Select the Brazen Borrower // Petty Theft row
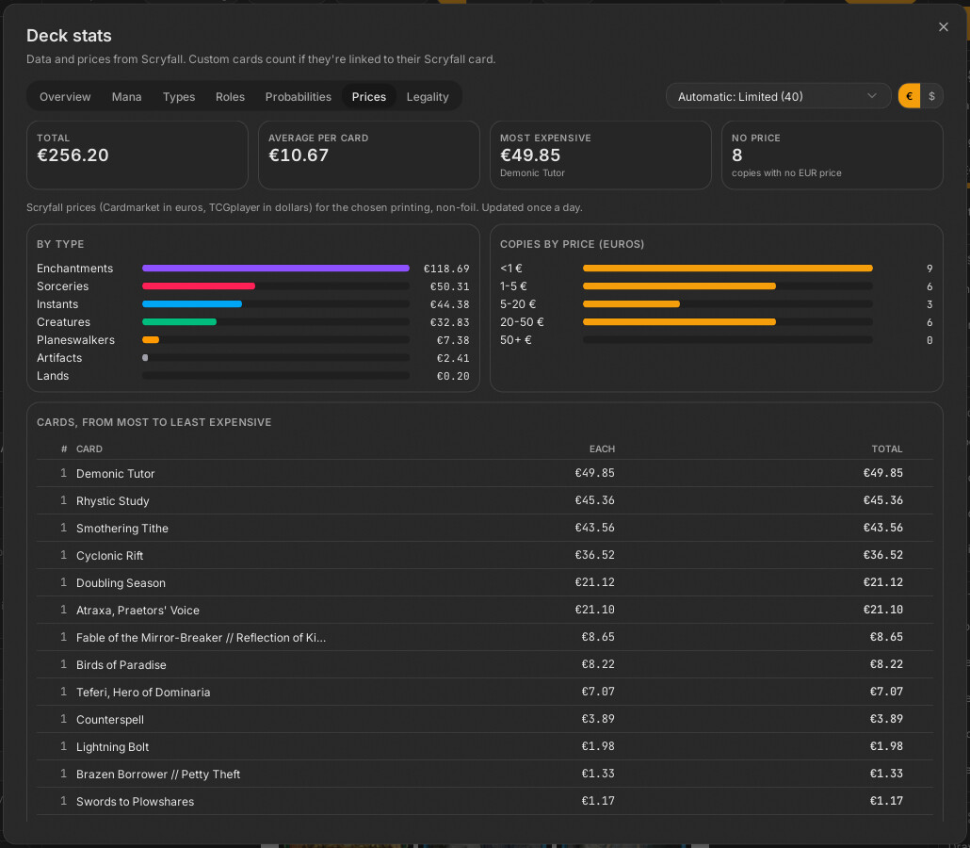Image resolution: width=970 pixels, height=848 pixels. 484,774
